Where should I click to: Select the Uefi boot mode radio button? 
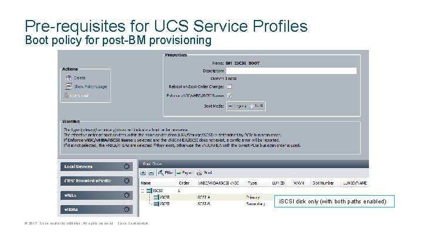coord(251,106)
